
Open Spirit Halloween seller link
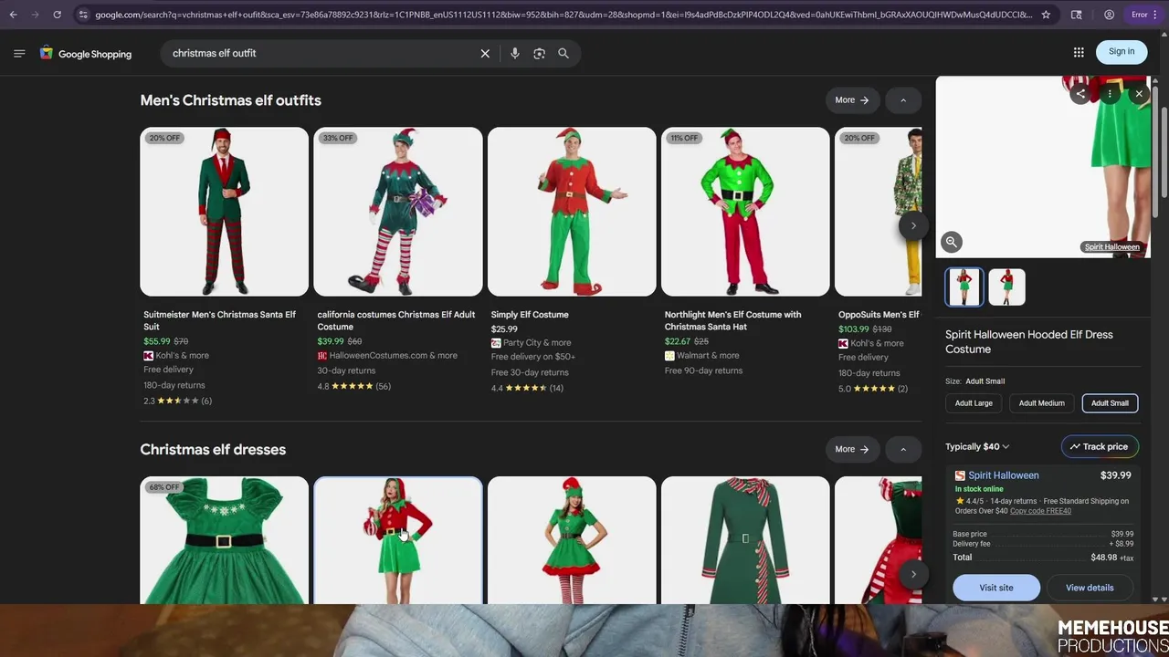[x=1003, y=475]
